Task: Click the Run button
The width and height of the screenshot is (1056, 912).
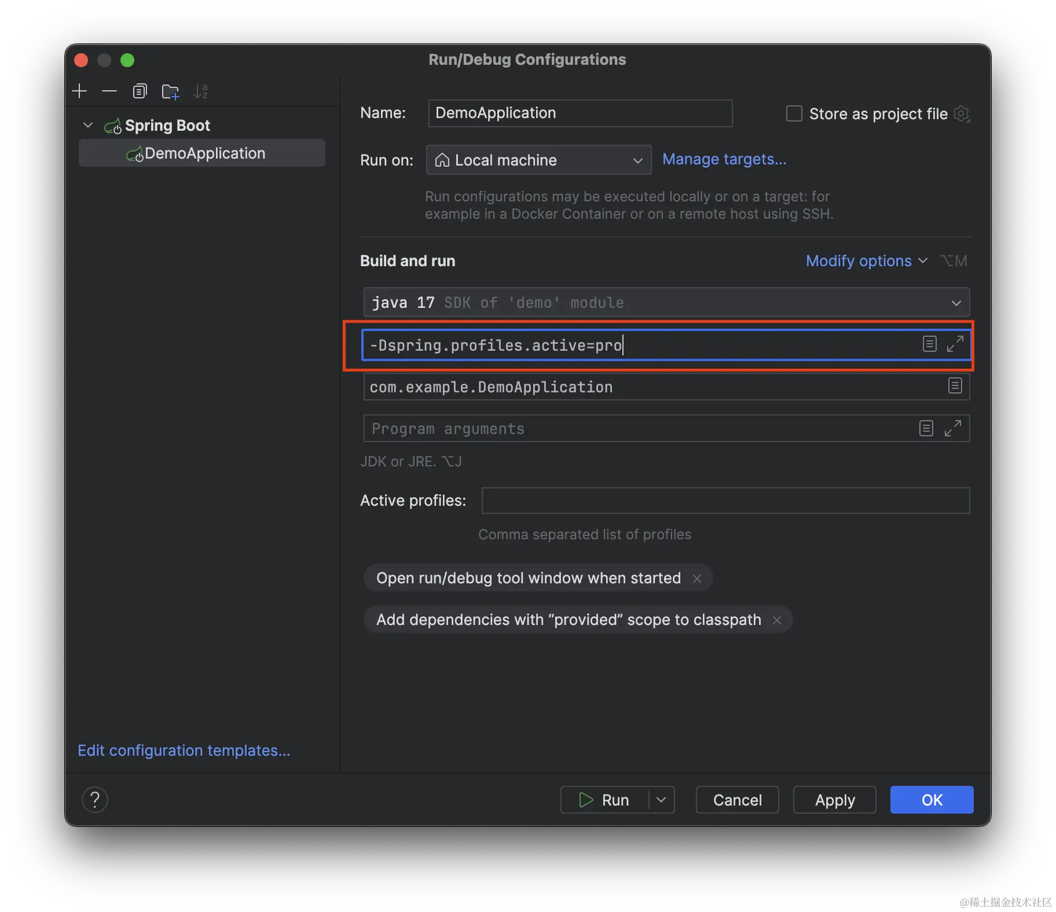Action: click(604, 800)
